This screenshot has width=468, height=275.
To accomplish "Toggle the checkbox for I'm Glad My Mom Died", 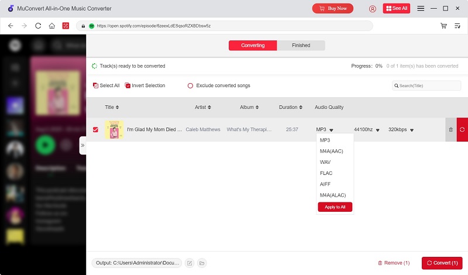I will pos(95,129).
